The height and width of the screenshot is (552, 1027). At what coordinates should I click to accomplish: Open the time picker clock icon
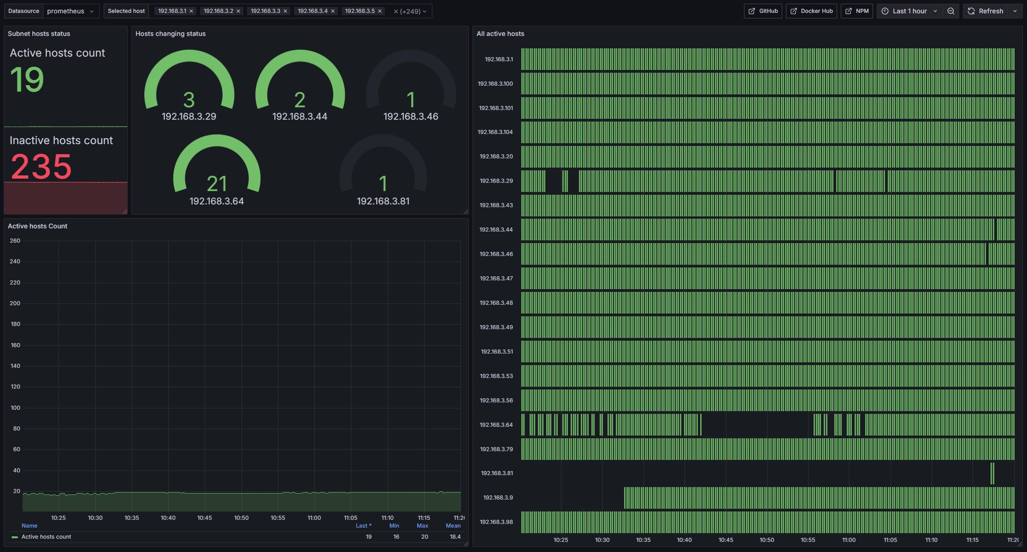[x=885, y=11]
